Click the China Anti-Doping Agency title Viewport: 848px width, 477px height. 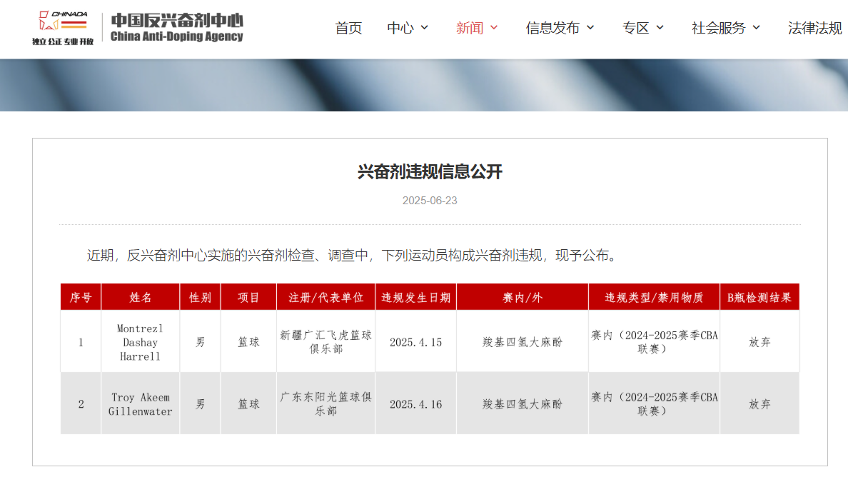coord(176,28)
